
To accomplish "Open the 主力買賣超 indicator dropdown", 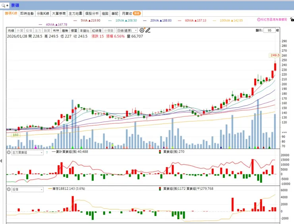I will [27, 153].
